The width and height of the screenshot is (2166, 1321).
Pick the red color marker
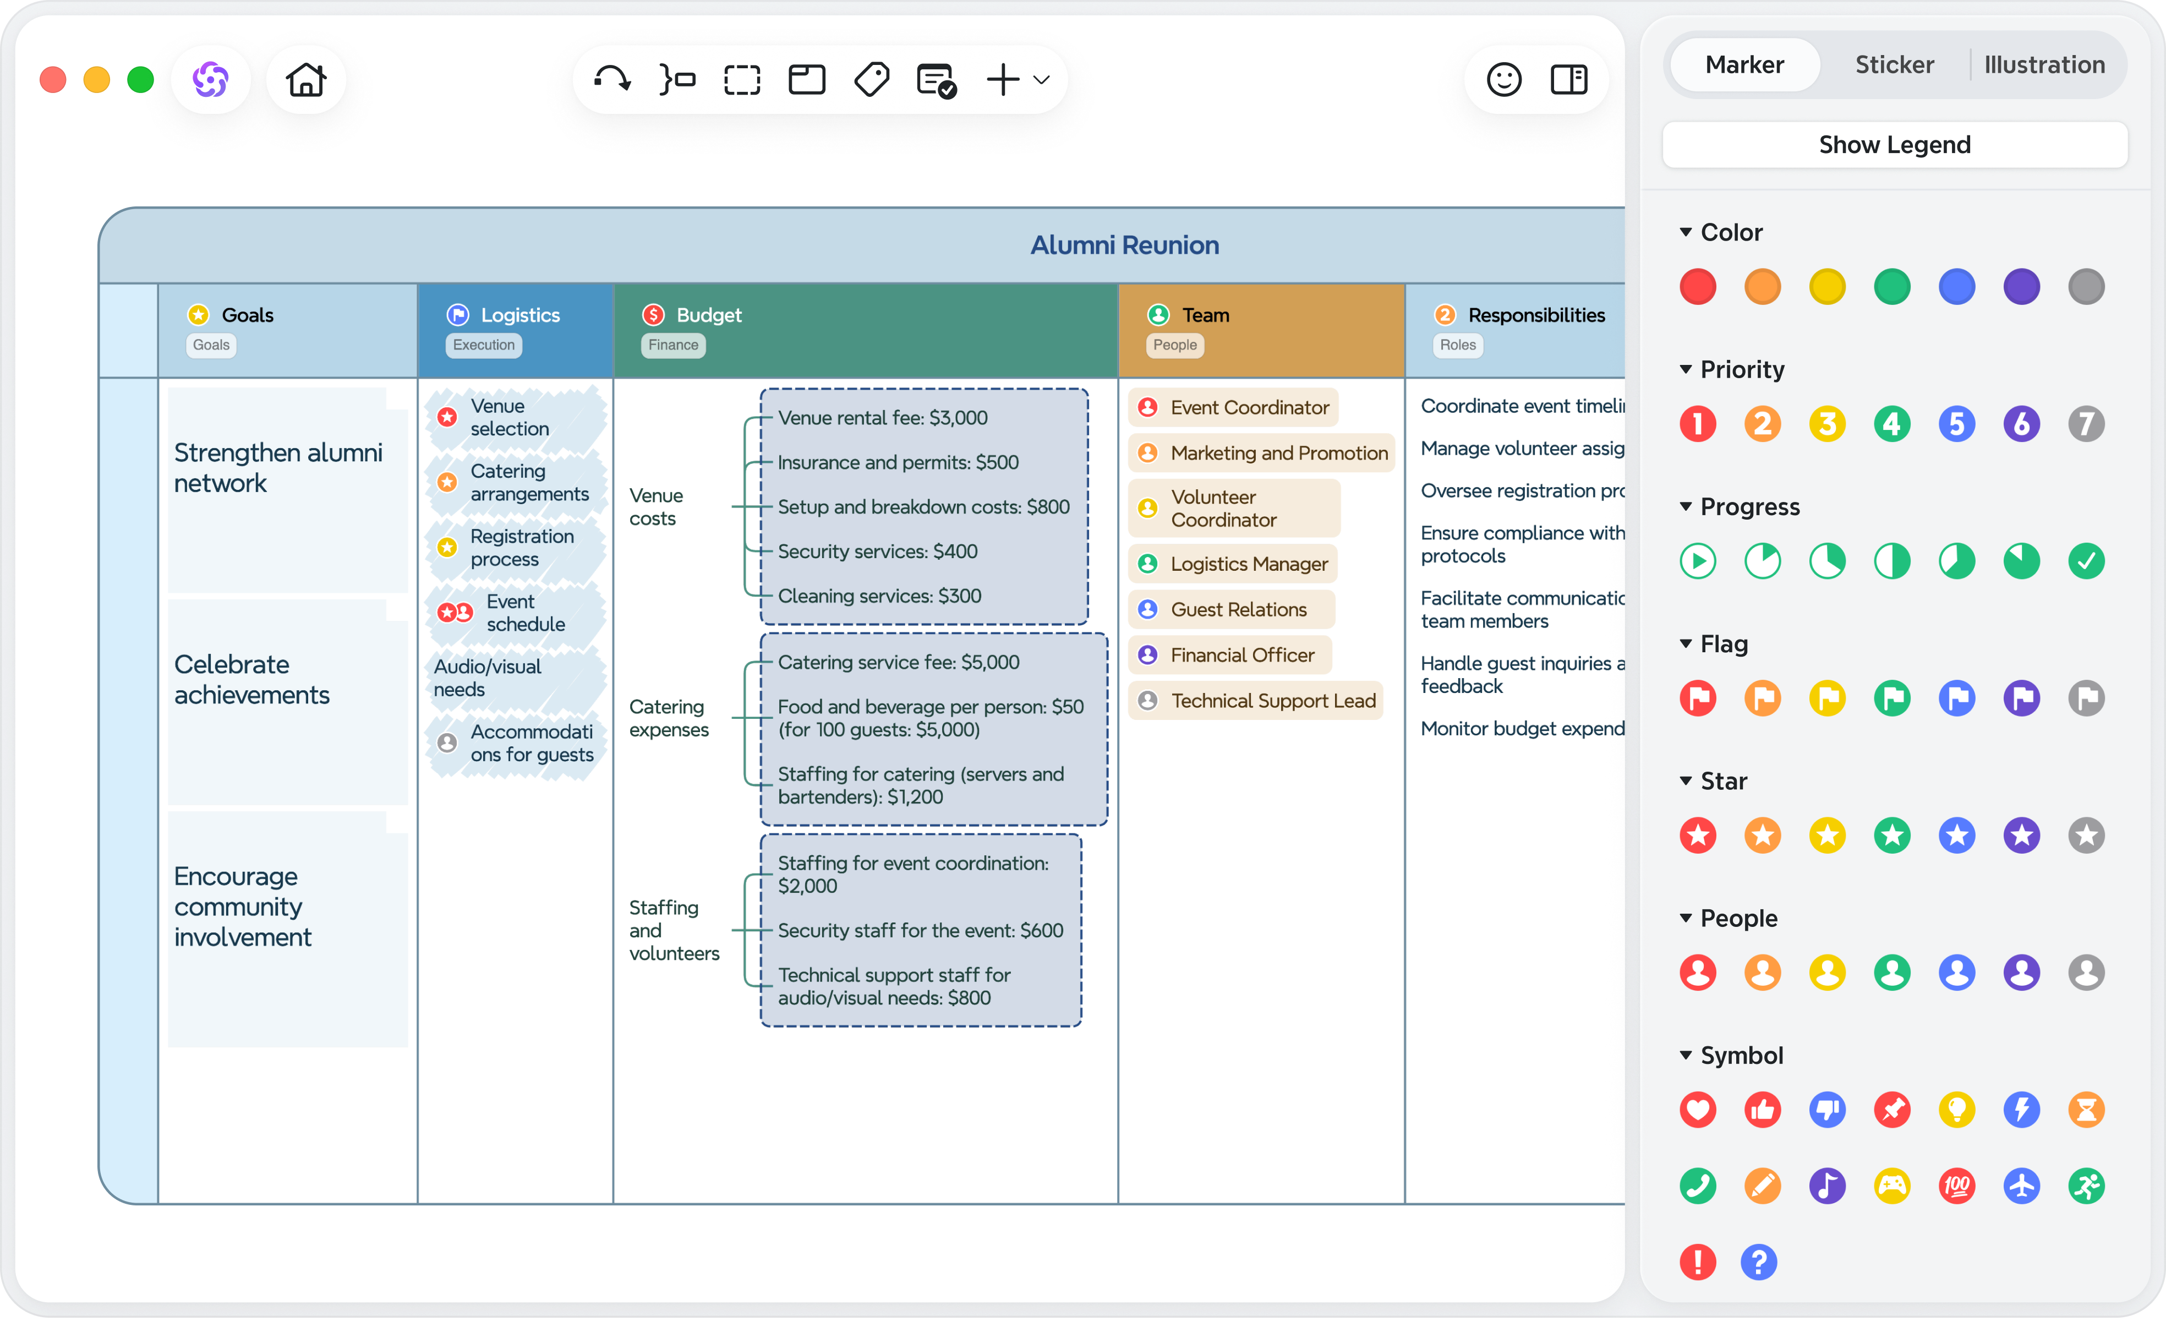tap(1698, 287)
